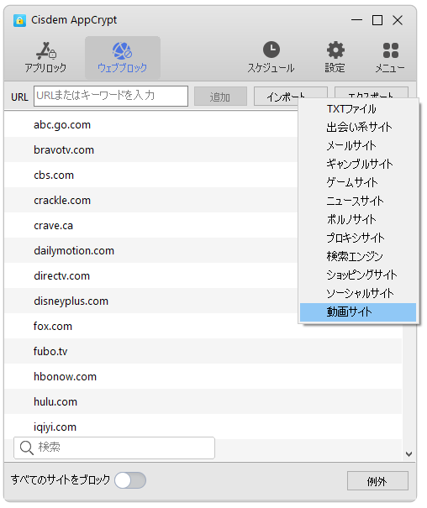Open the アプリロック (App Lock) tab icon
This screenshot has width=427, height=508.
[45, 50]
